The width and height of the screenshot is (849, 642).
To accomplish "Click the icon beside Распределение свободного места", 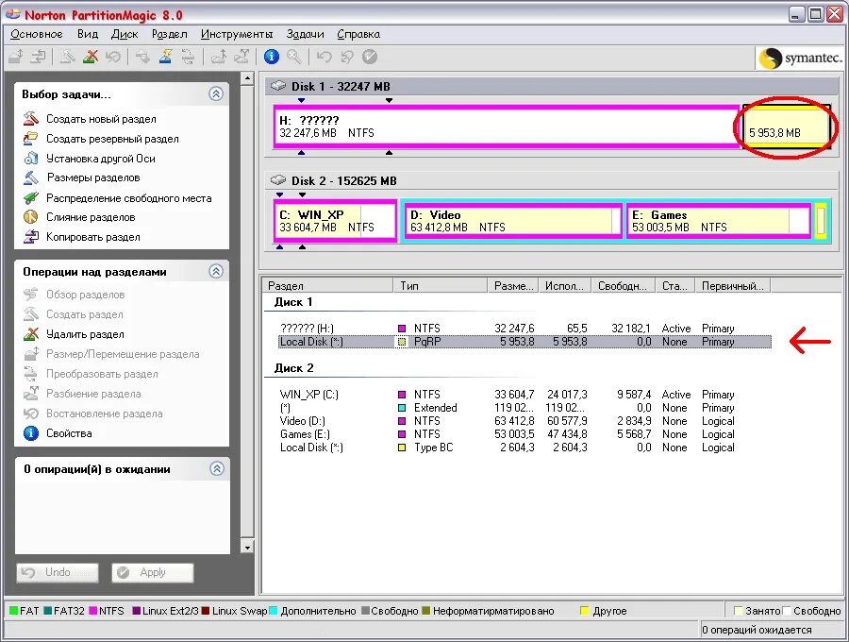I will click(31, 197).
